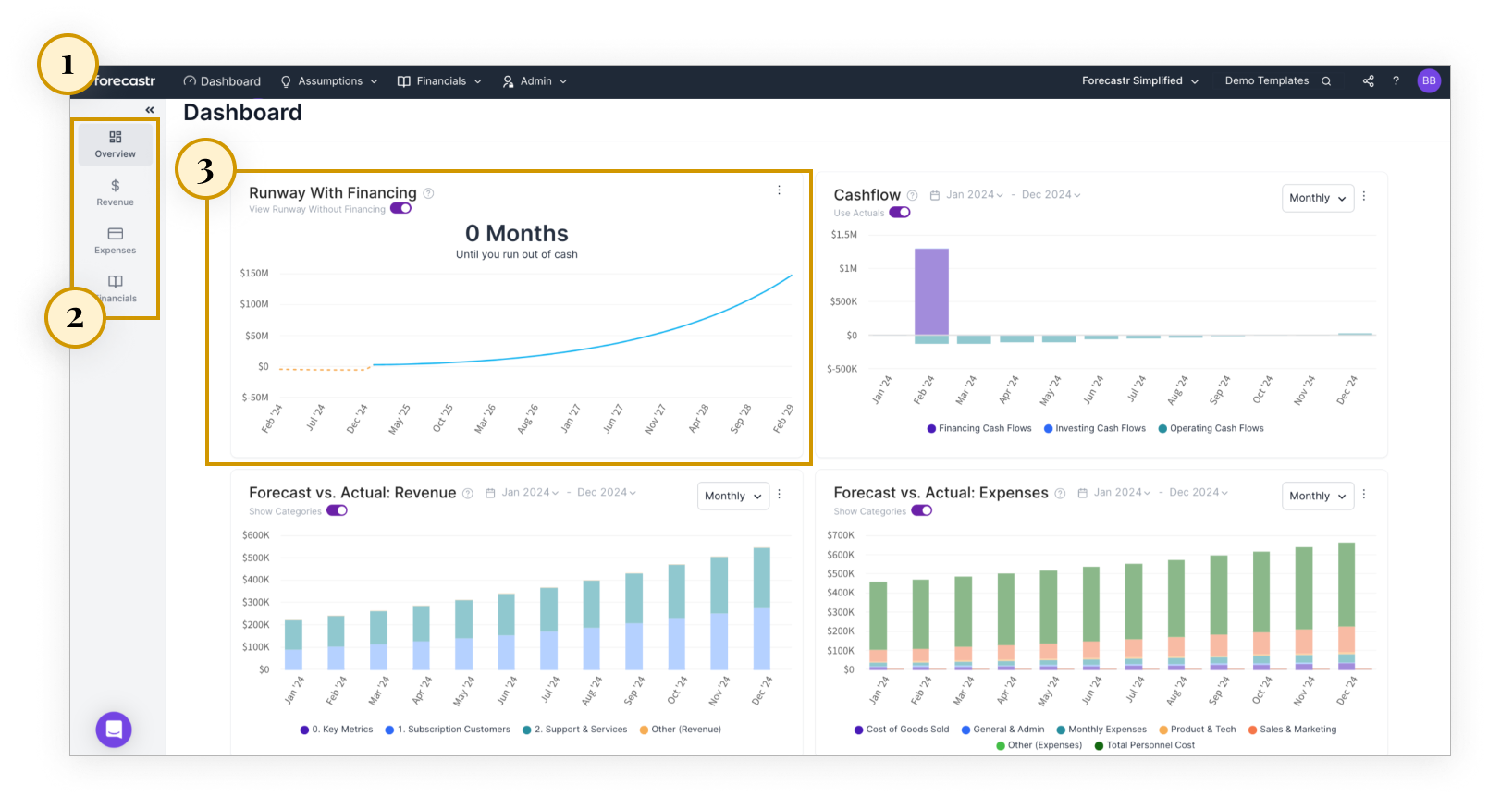Open Expenses chart Monthly dropdown
This screenshot has height=797, width=1488.
point(1318,497)
